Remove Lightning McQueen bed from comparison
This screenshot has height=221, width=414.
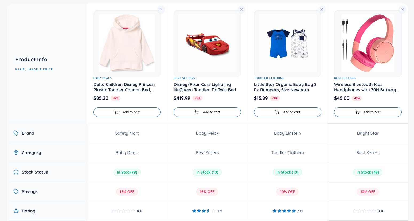tap(241, 9)
